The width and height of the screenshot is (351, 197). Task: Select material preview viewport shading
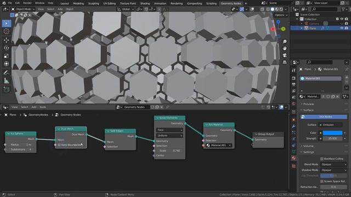pos(277,9)
